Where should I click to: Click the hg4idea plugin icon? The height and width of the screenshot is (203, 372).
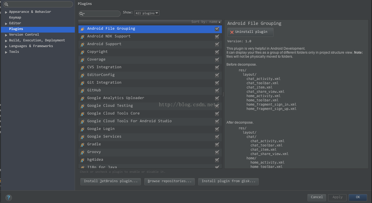pyautogui.click(x=82, y=160)
